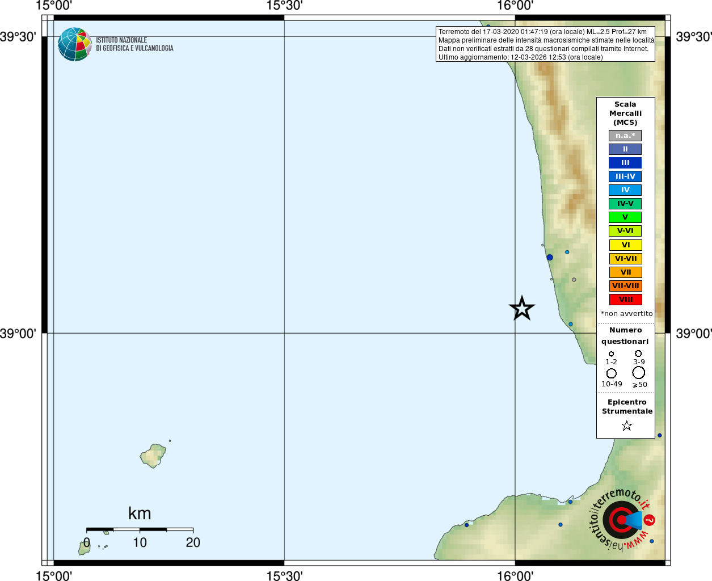Select the yellow VI intensity swatch
This screenshot has width=712, height=581.
[626, 245]
